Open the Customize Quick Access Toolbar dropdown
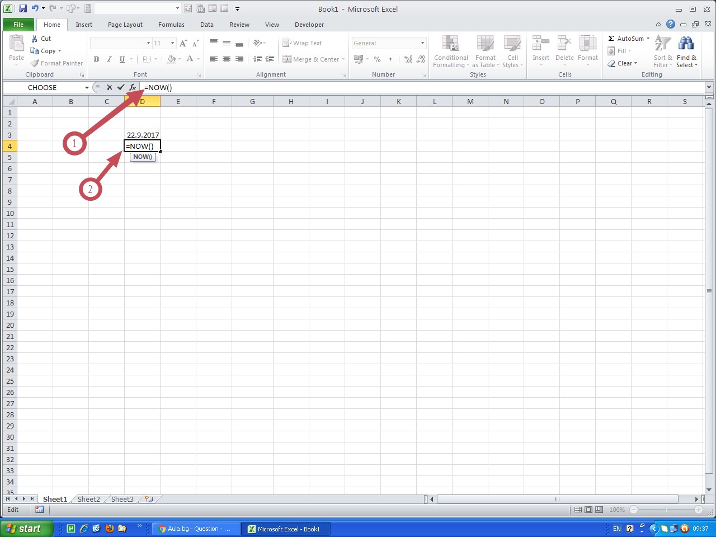Image resolution: width=716 pixels, height=537 pixels. pos(237,9)
